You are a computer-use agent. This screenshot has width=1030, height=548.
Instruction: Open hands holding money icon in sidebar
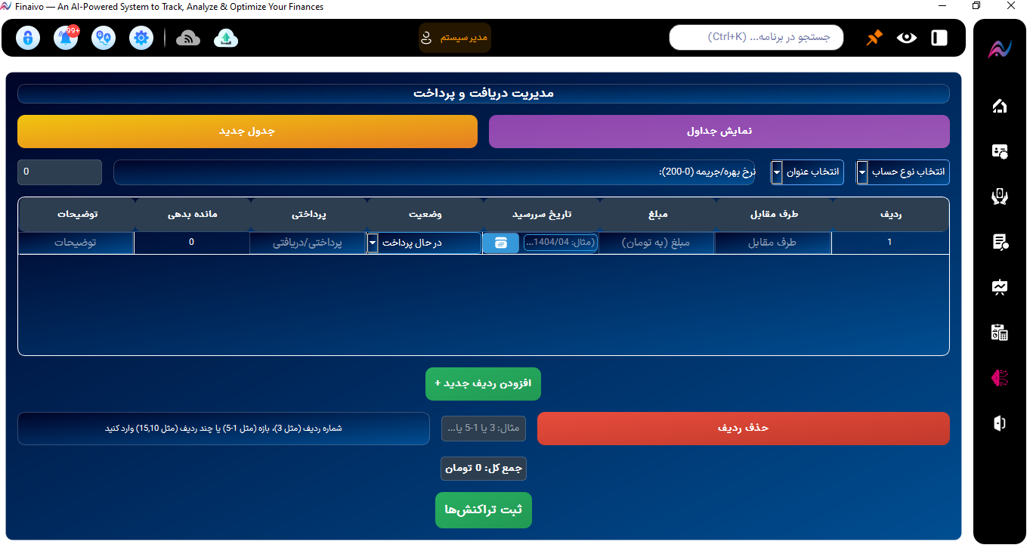click(1000, 197)
